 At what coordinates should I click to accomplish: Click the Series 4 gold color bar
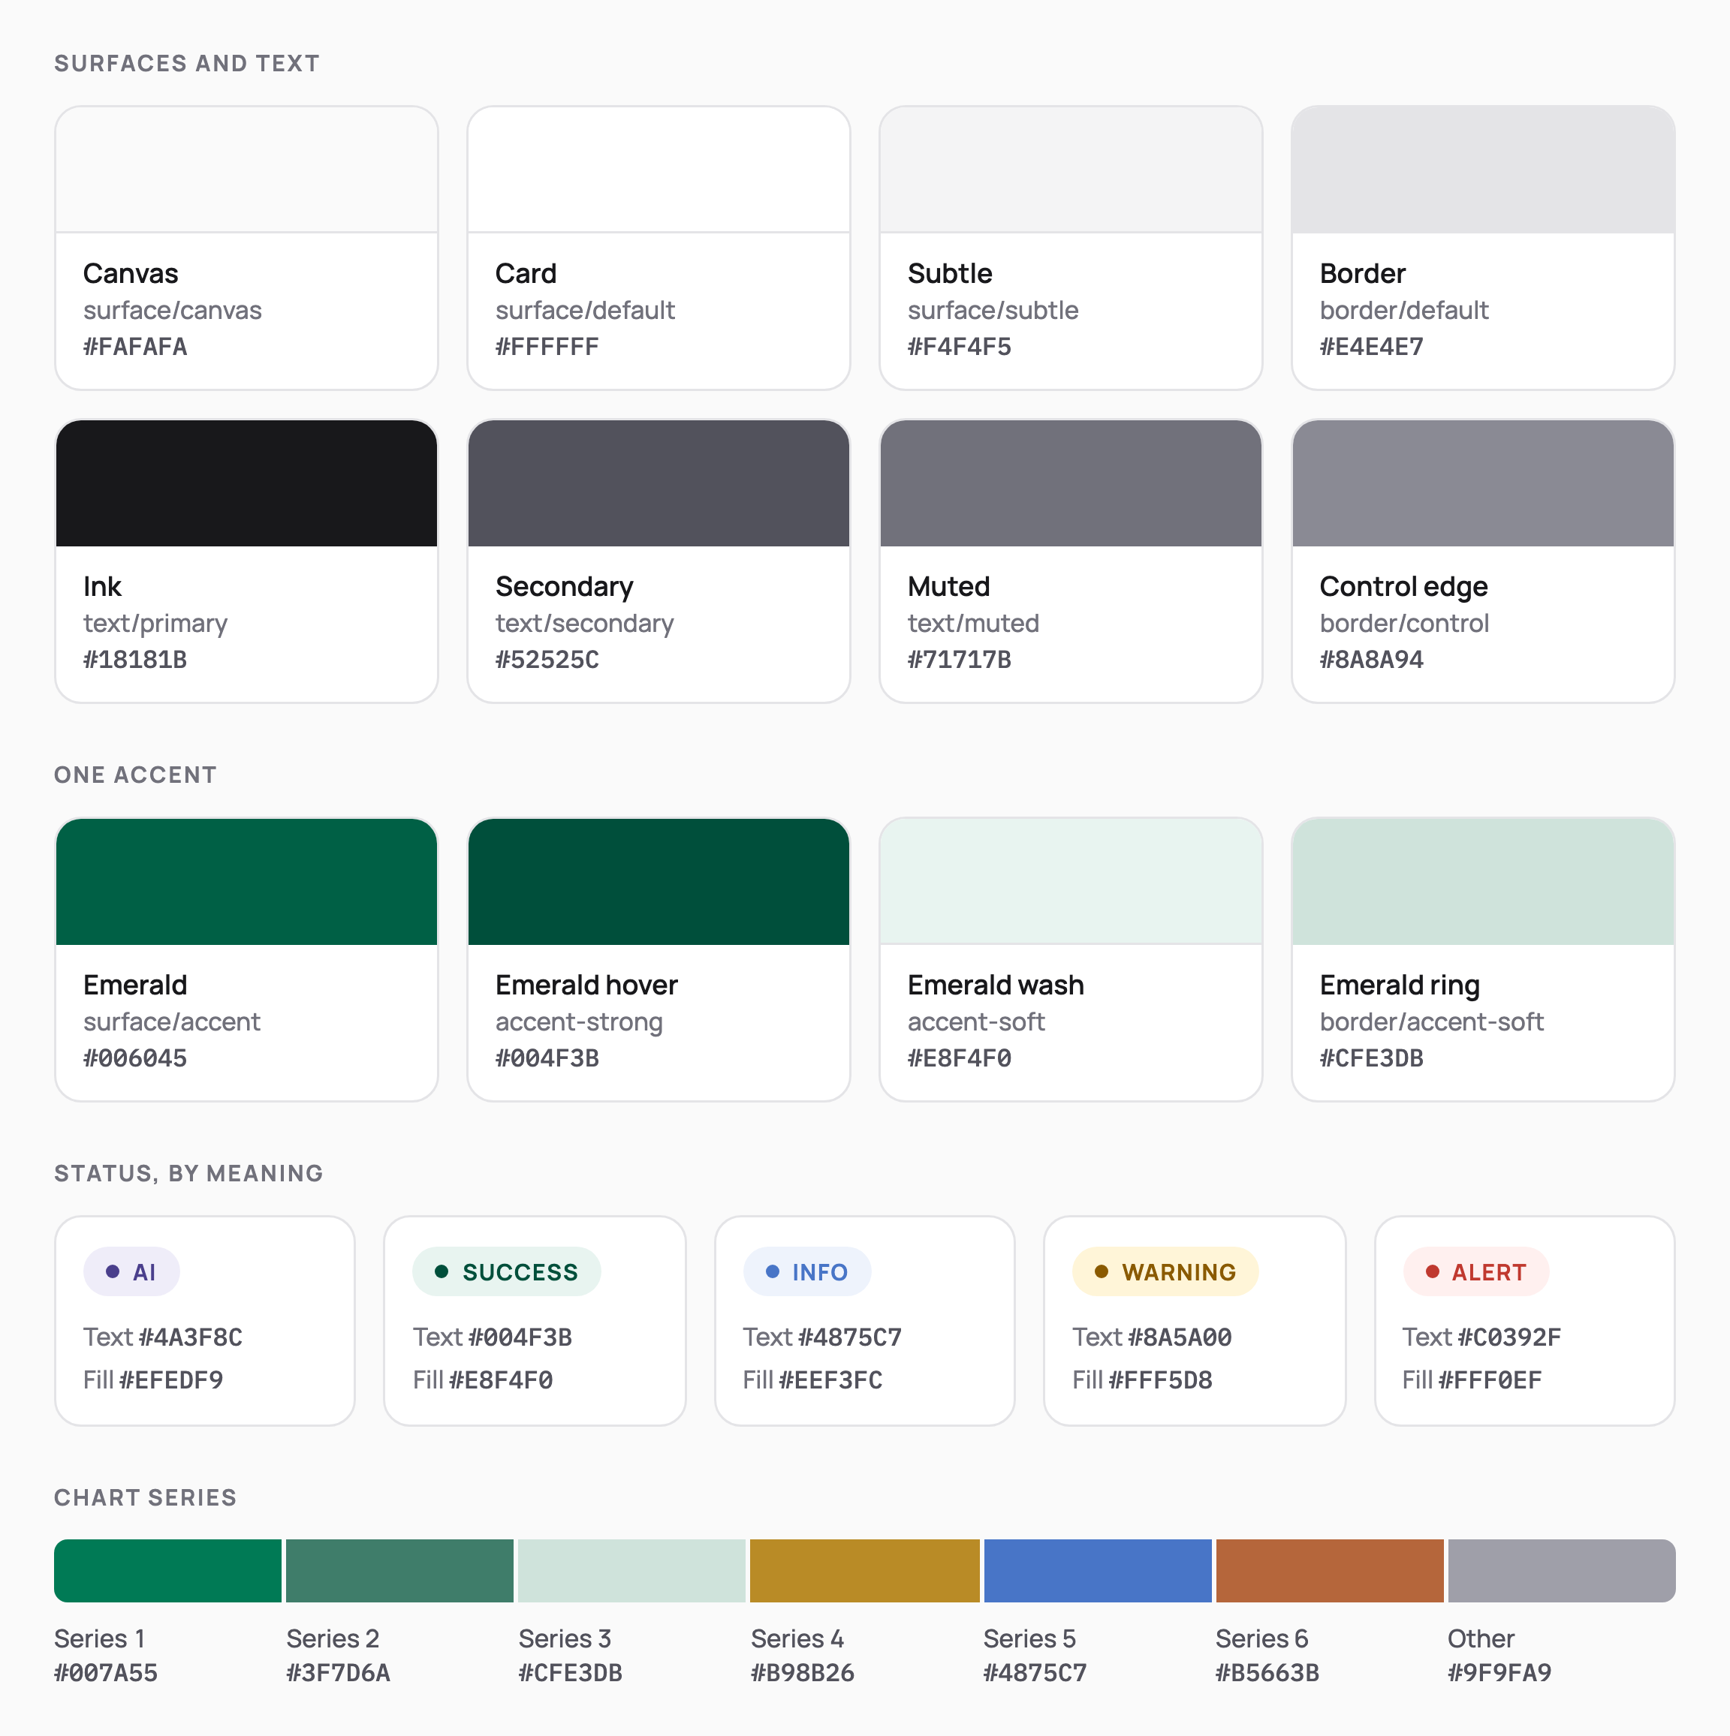coord(864,1571)
